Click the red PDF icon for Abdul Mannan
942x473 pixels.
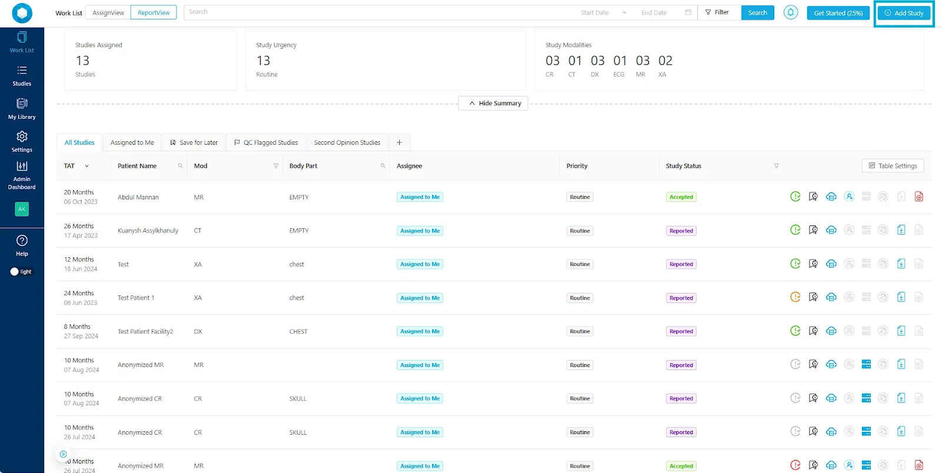coord(918,196)
